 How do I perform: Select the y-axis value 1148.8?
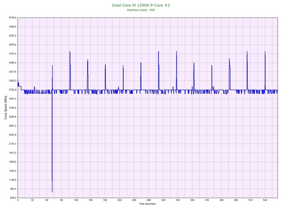[13, 180]
